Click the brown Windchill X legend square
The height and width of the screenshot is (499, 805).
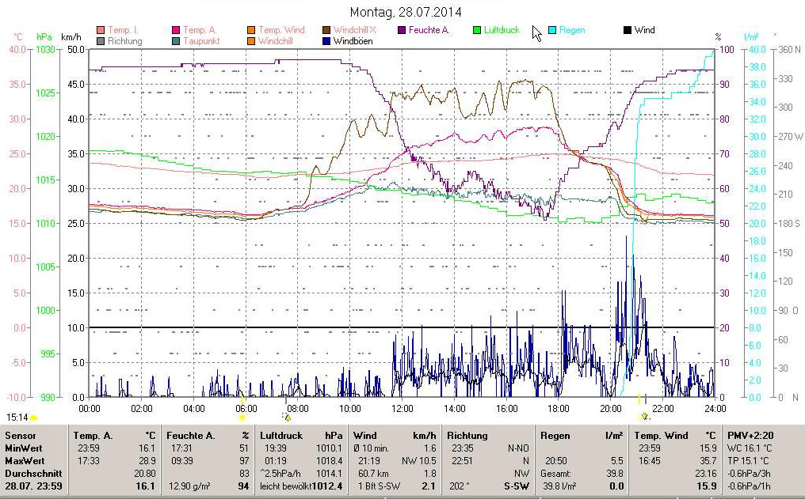click(327, 30)
